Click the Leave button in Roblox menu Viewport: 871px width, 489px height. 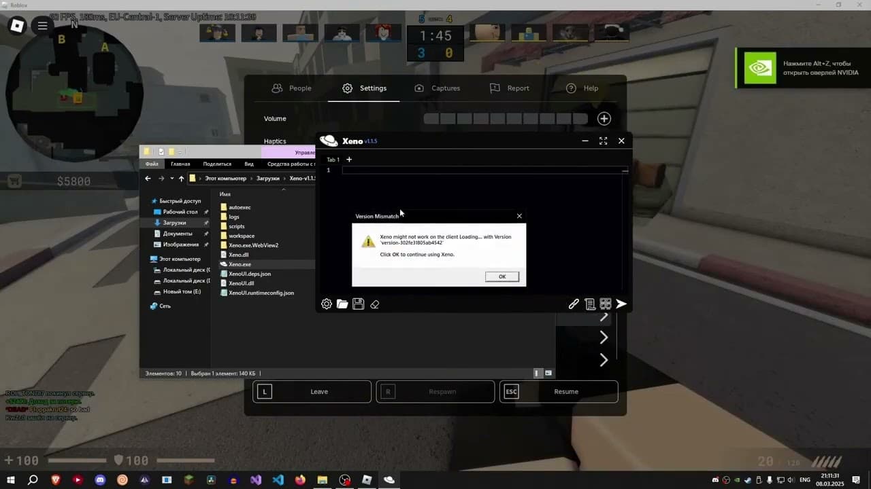(x=312, y=392)
